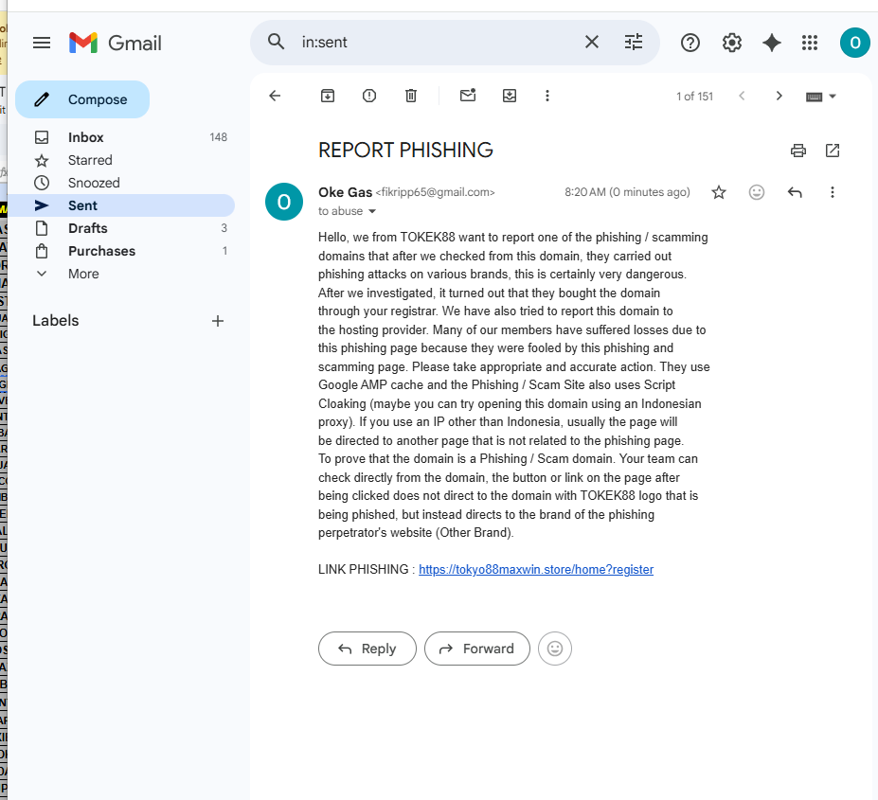Open the Snoozed folder
Viewport: 878px width, 800px height.
(121, 183)
